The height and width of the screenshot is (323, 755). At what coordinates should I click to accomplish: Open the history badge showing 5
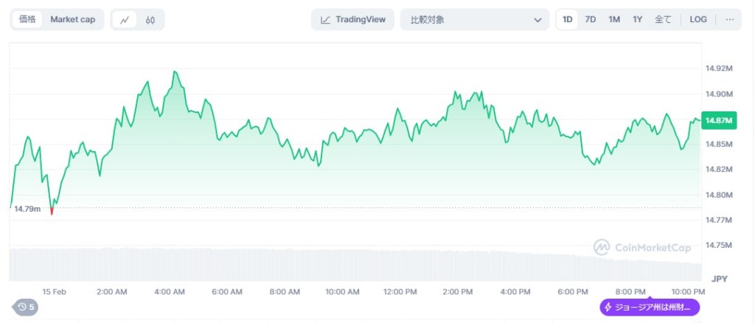tap(26, 307)
